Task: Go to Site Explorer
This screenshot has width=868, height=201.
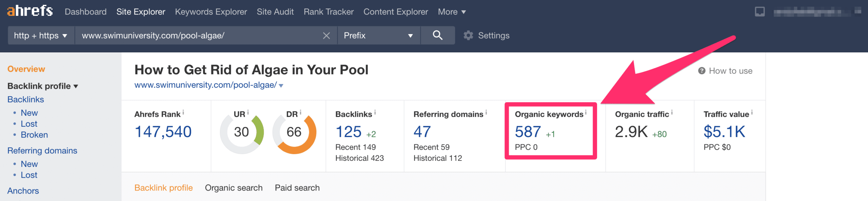Action: click(141, 12)
